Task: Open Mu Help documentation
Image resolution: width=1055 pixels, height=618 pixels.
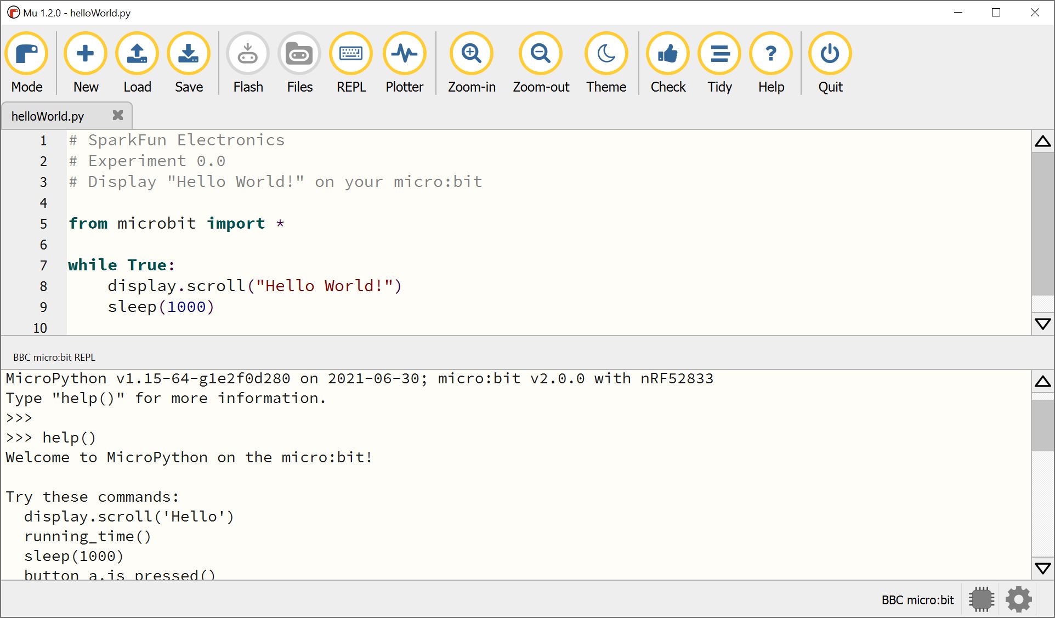Action: tap(771, 63)
